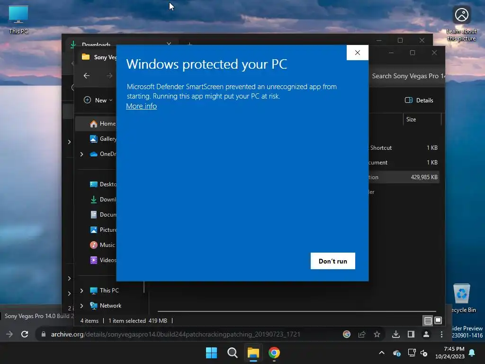
Task: Click the Chrome reload button
Action: pyautogui.click(x=25, y=334)
